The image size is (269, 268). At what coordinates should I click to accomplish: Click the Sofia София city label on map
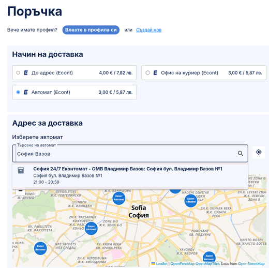click(x=139, y=212)
